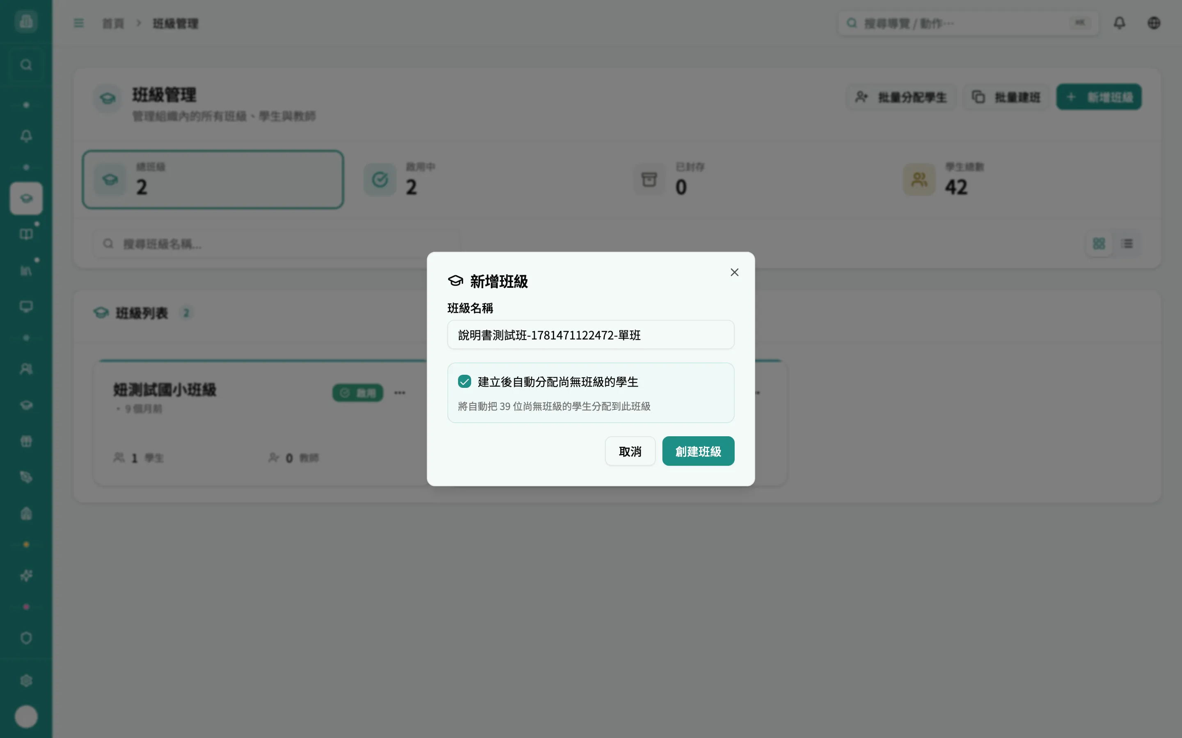Image resolution: width=1182 pixels, height=738 pixels.
Task: Open the globe language icon
Action: tap(1154, 23)
